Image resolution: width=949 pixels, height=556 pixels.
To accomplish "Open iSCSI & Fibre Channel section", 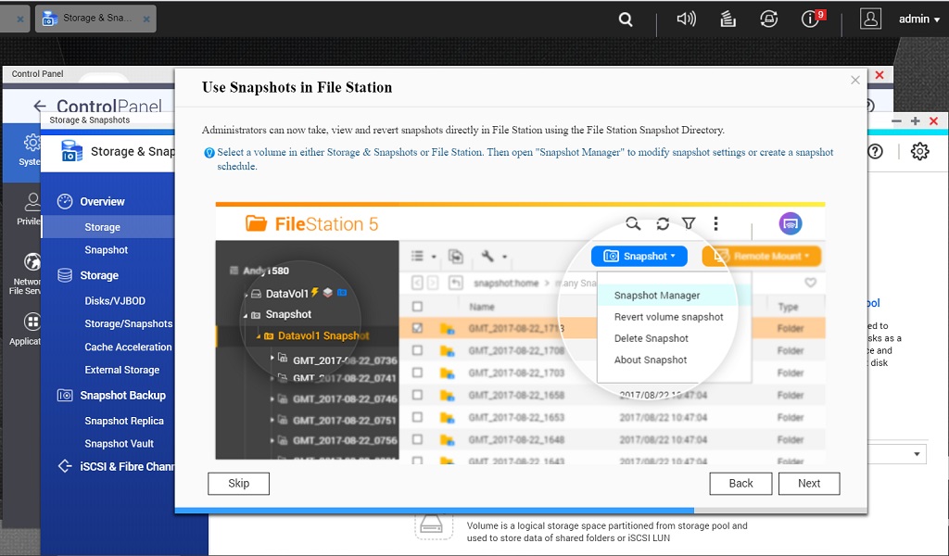I will pos(127,466).
